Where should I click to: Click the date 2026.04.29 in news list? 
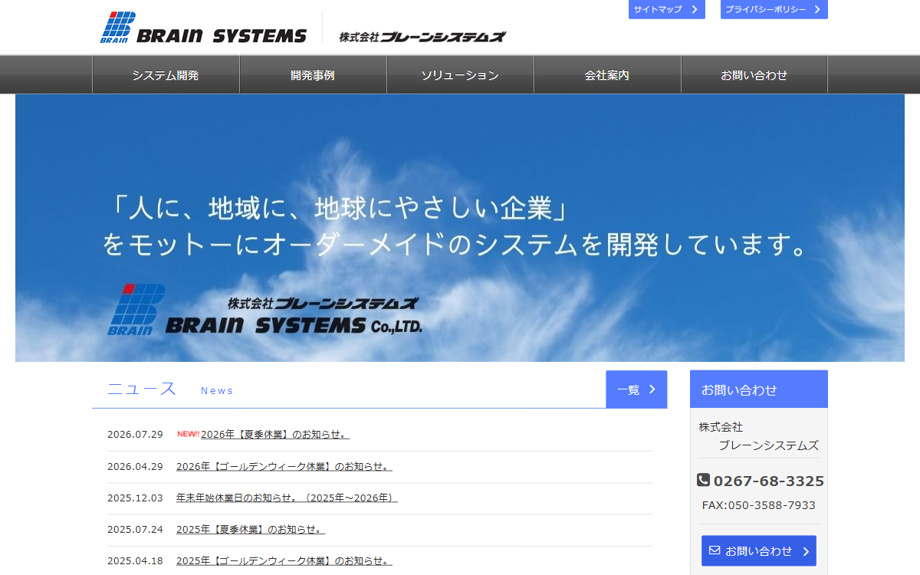click(x=135, y=466)
